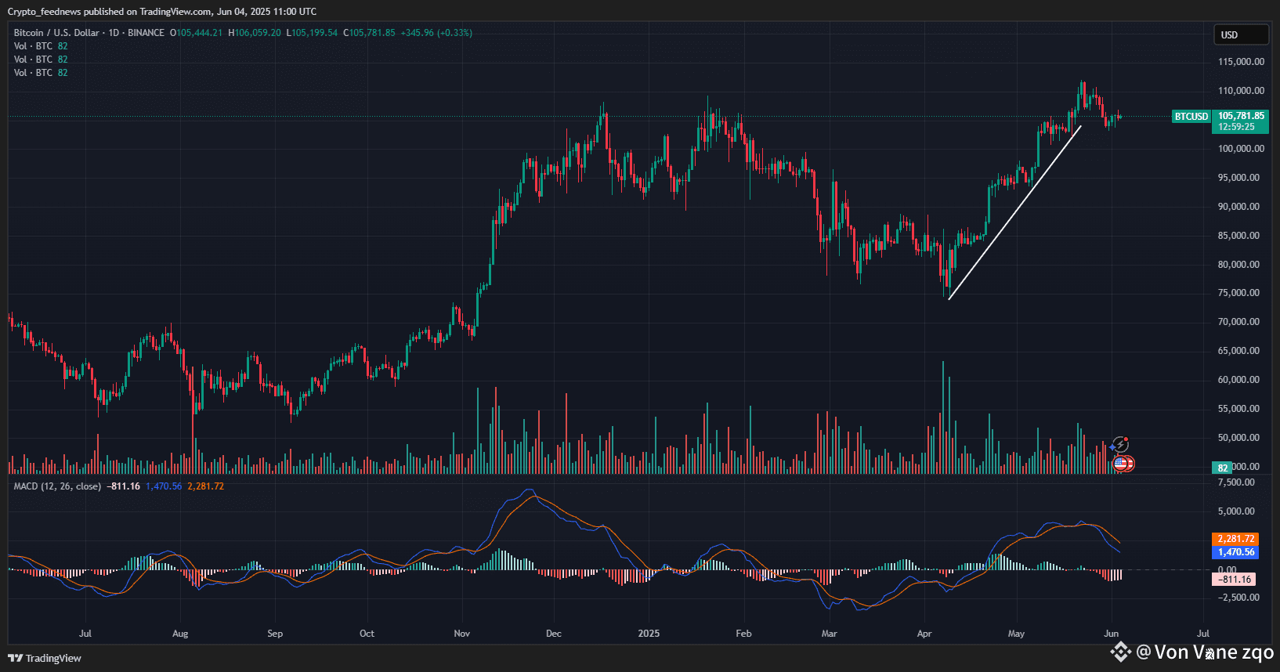Click the front US flag event icon

pos(1120,464)
